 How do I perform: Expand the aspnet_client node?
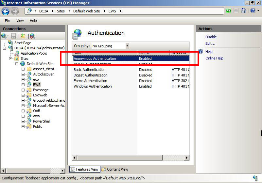[23, 69]
